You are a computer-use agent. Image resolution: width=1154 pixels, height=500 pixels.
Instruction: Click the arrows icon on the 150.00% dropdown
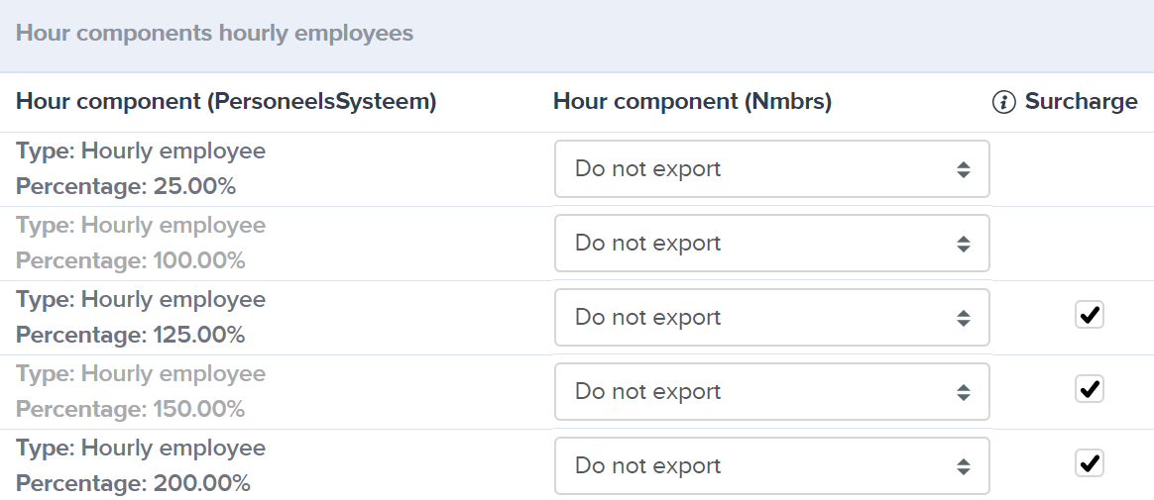click(x=964, y=393)
